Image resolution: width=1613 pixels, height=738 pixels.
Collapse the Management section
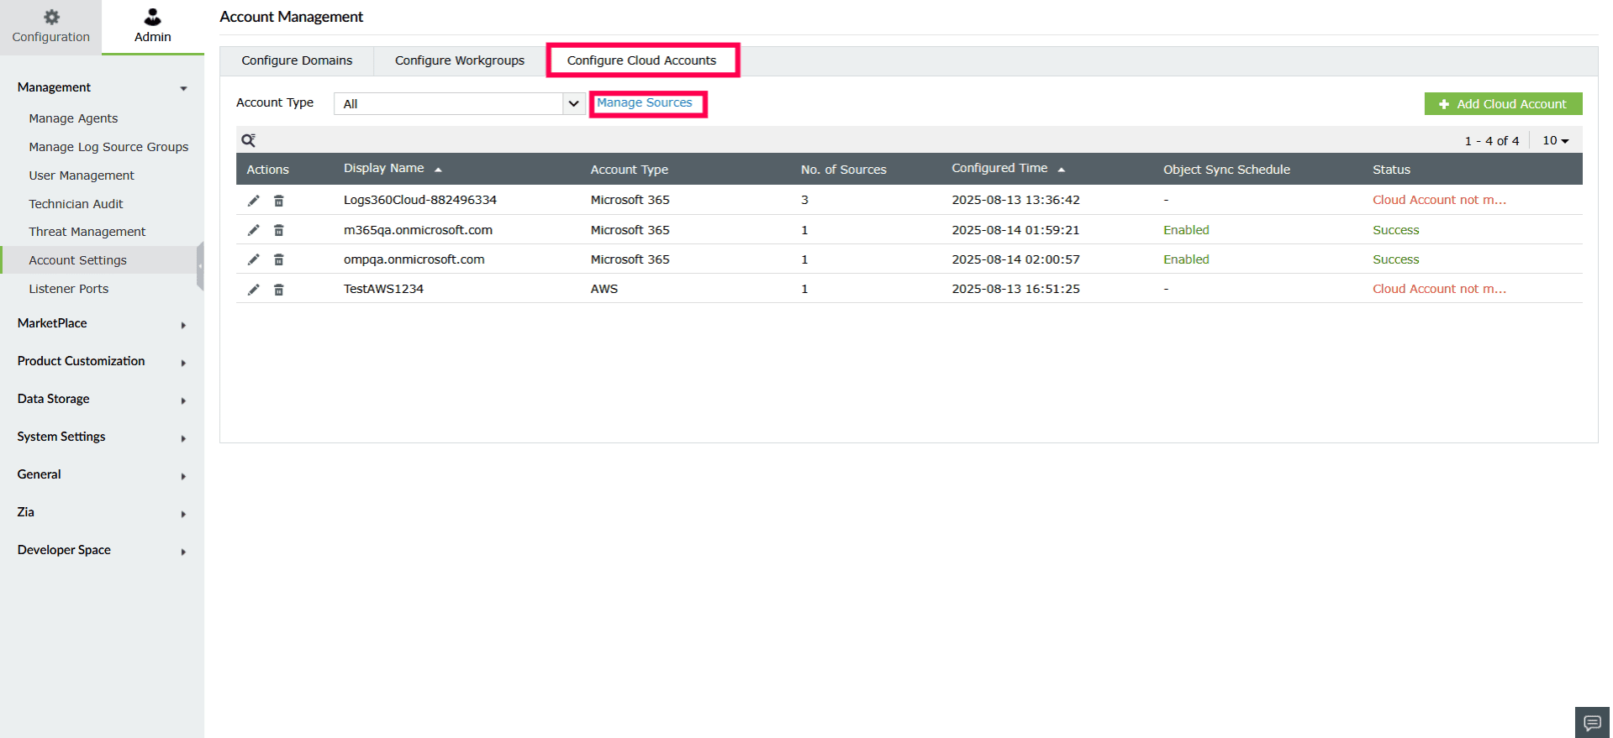pyautogui.click(x=102, y=87)
